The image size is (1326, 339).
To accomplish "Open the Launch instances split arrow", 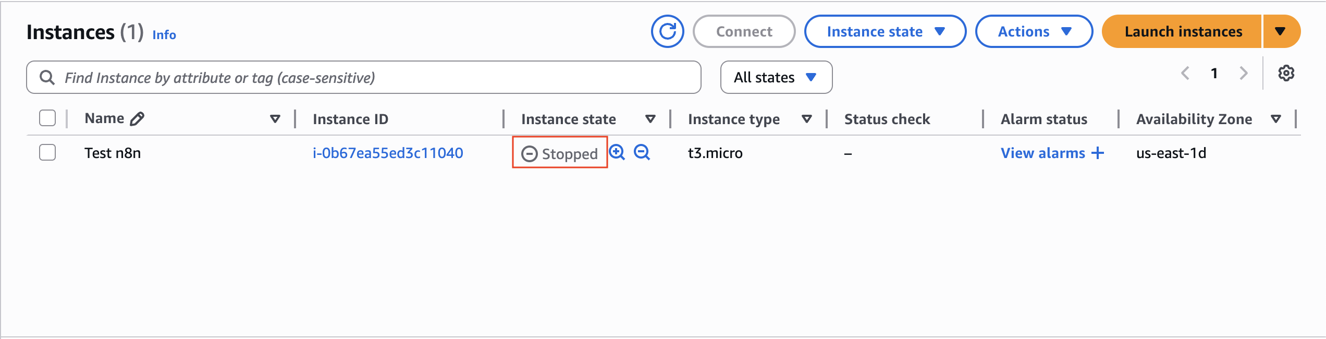I will click(1280, 31).
